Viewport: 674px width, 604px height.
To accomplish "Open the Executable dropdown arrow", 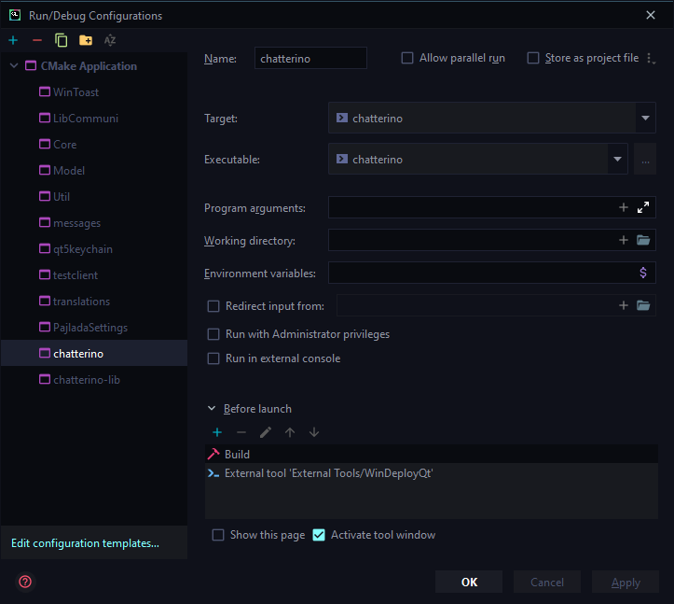I will click(x=618, y=160).
